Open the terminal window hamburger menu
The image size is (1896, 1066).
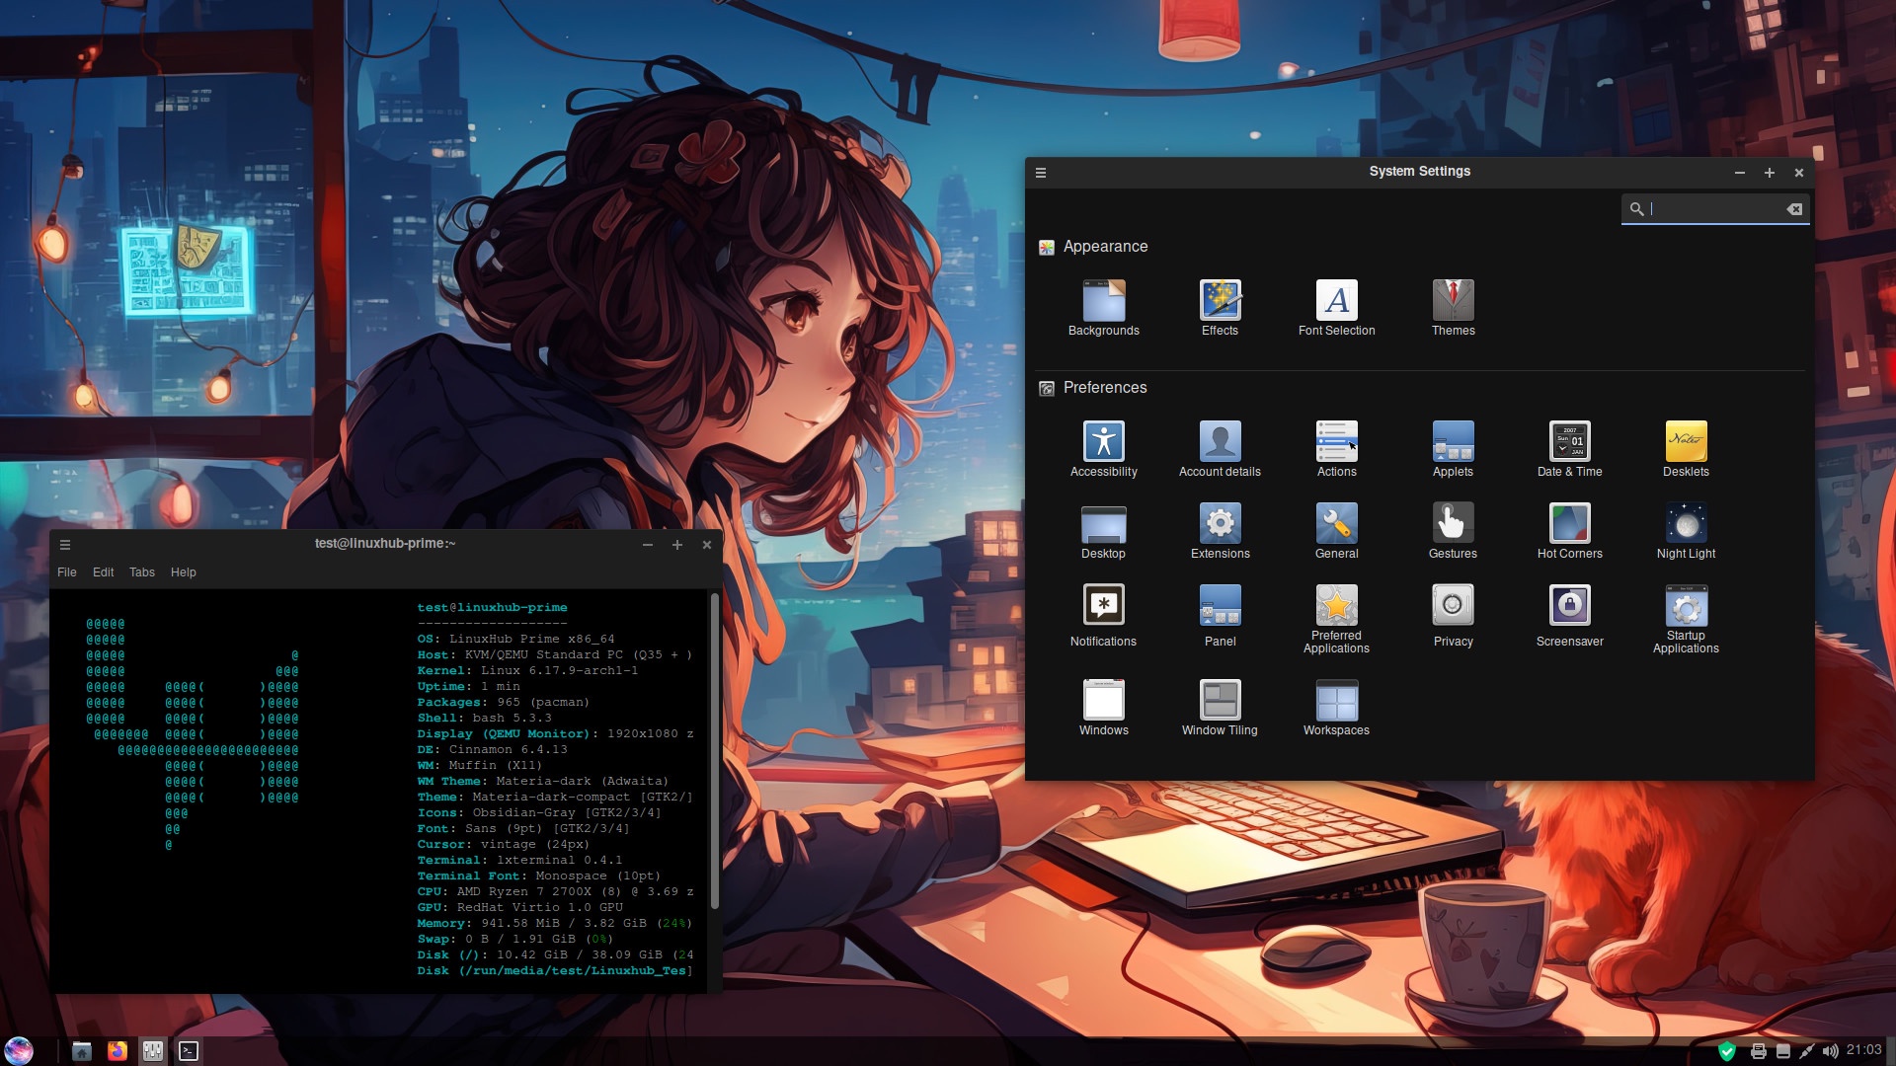[65, 545]
